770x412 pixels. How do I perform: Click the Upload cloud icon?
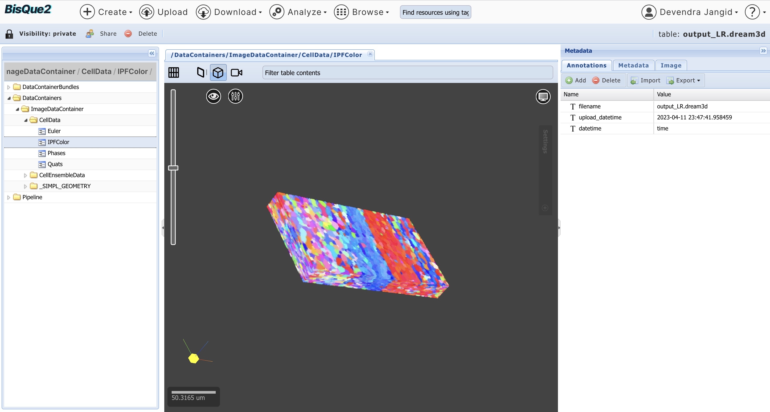146,12
